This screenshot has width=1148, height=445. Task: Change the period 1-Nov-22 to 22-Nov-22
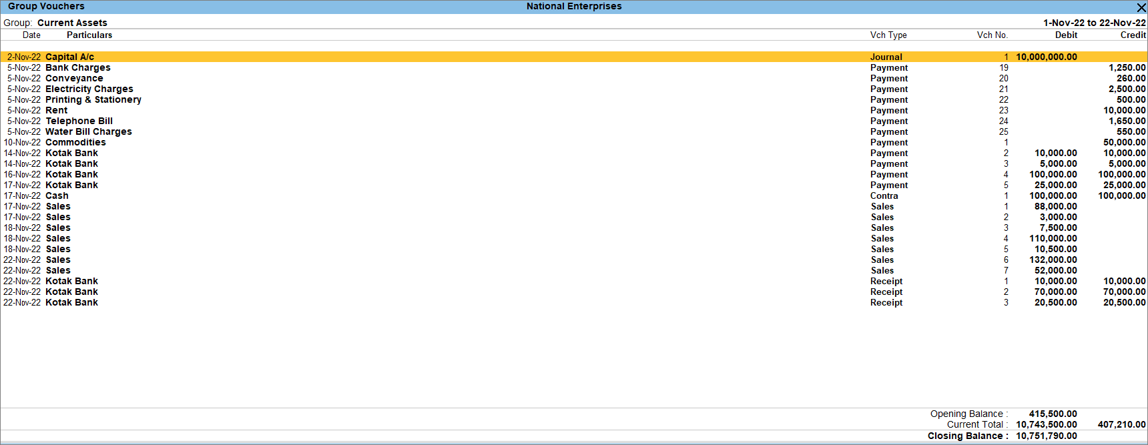pyautogui.click(x=1095, y=23)
